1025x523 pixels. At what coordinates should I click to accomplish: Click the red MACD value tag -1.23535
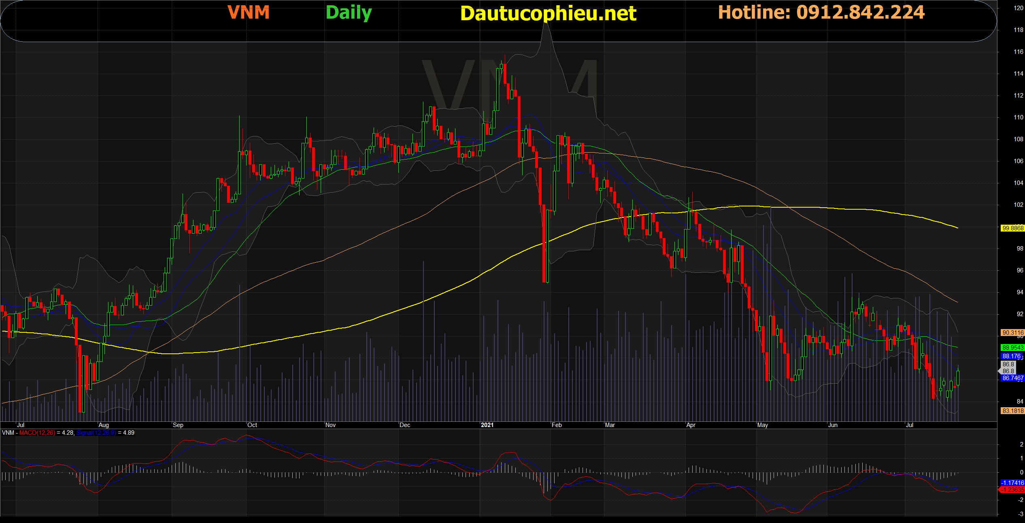(x=1012, y=489)
